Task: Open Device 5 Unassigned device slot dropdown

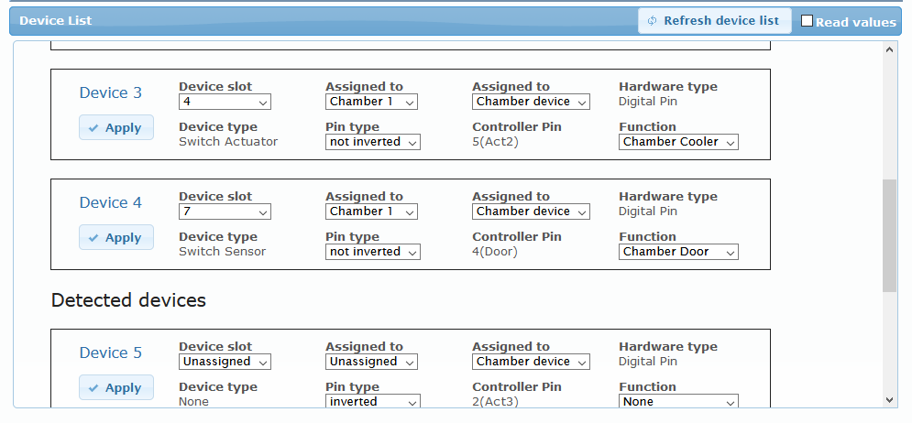Action: pos(225,362)
